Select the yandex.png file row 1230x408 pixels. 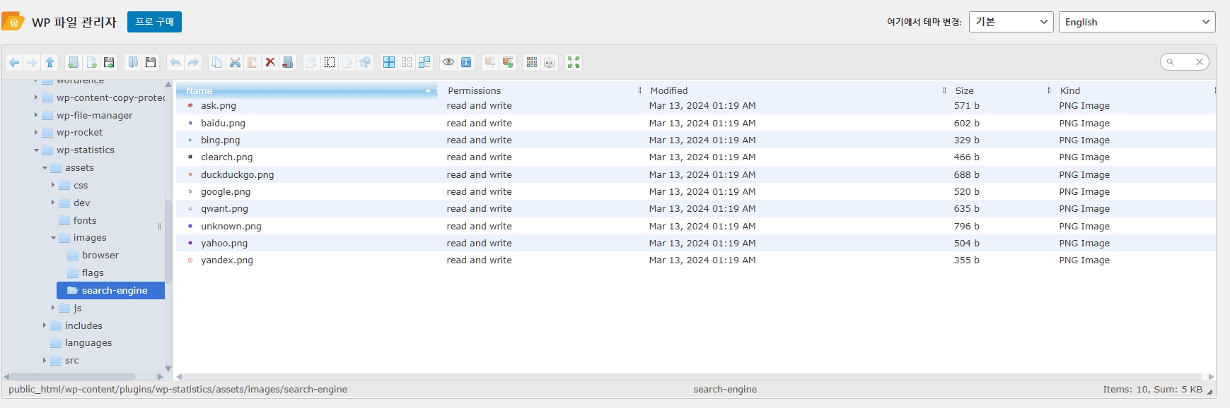coord(695,260)
